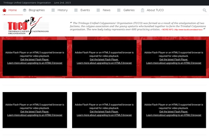Click the clipboard icon beside About TUCO
Viewport: 209px width, 139px height.
tap(142, 10)
